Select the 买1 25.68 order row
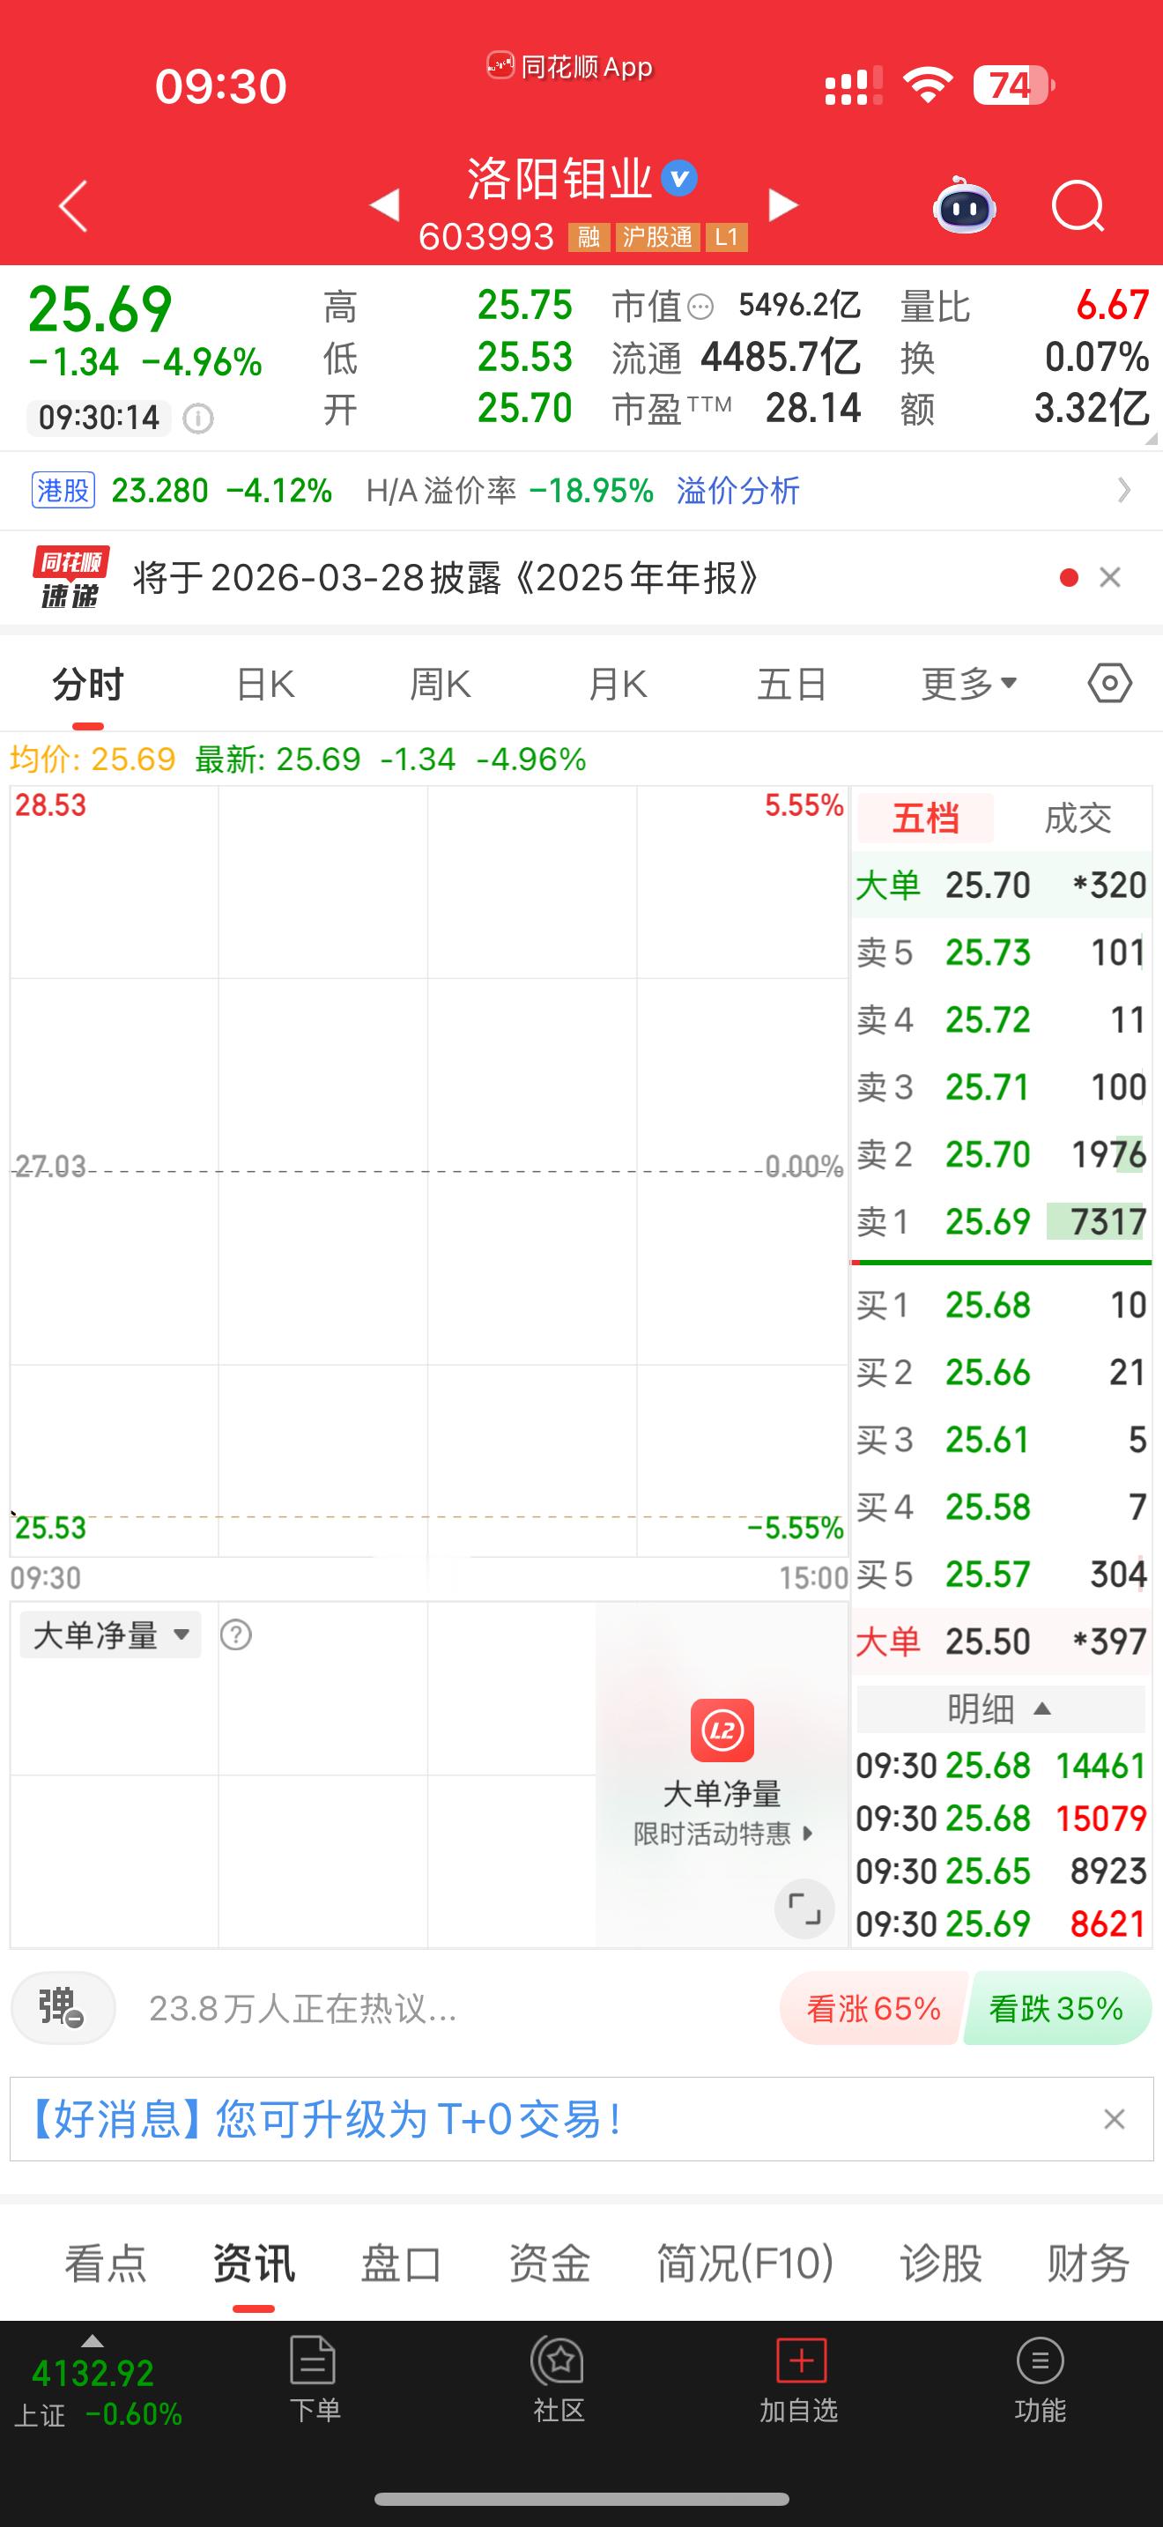Image resolution: width=1163 pixels, height=2527 pixels. tap(1001, 1305)
